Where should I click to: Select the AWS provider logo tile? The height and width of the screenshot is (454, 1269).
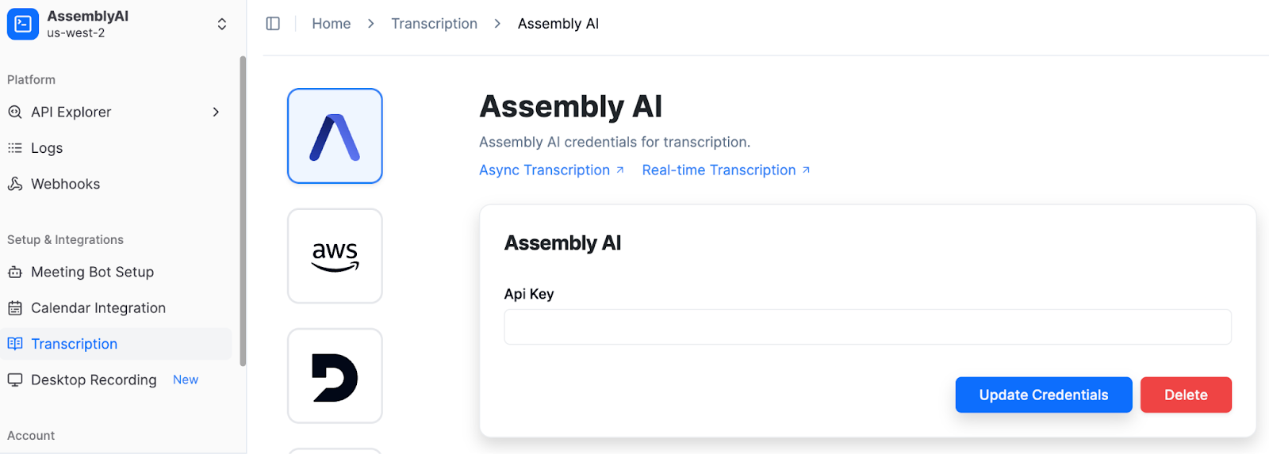[x=335, y=256]
